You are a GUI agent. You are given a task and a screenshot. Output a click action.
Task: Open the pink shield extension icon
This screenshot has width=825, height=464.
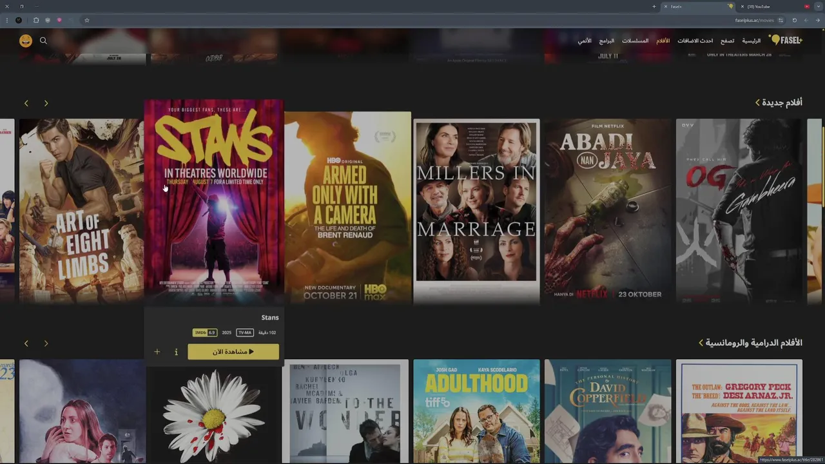[x=59, y=20]
